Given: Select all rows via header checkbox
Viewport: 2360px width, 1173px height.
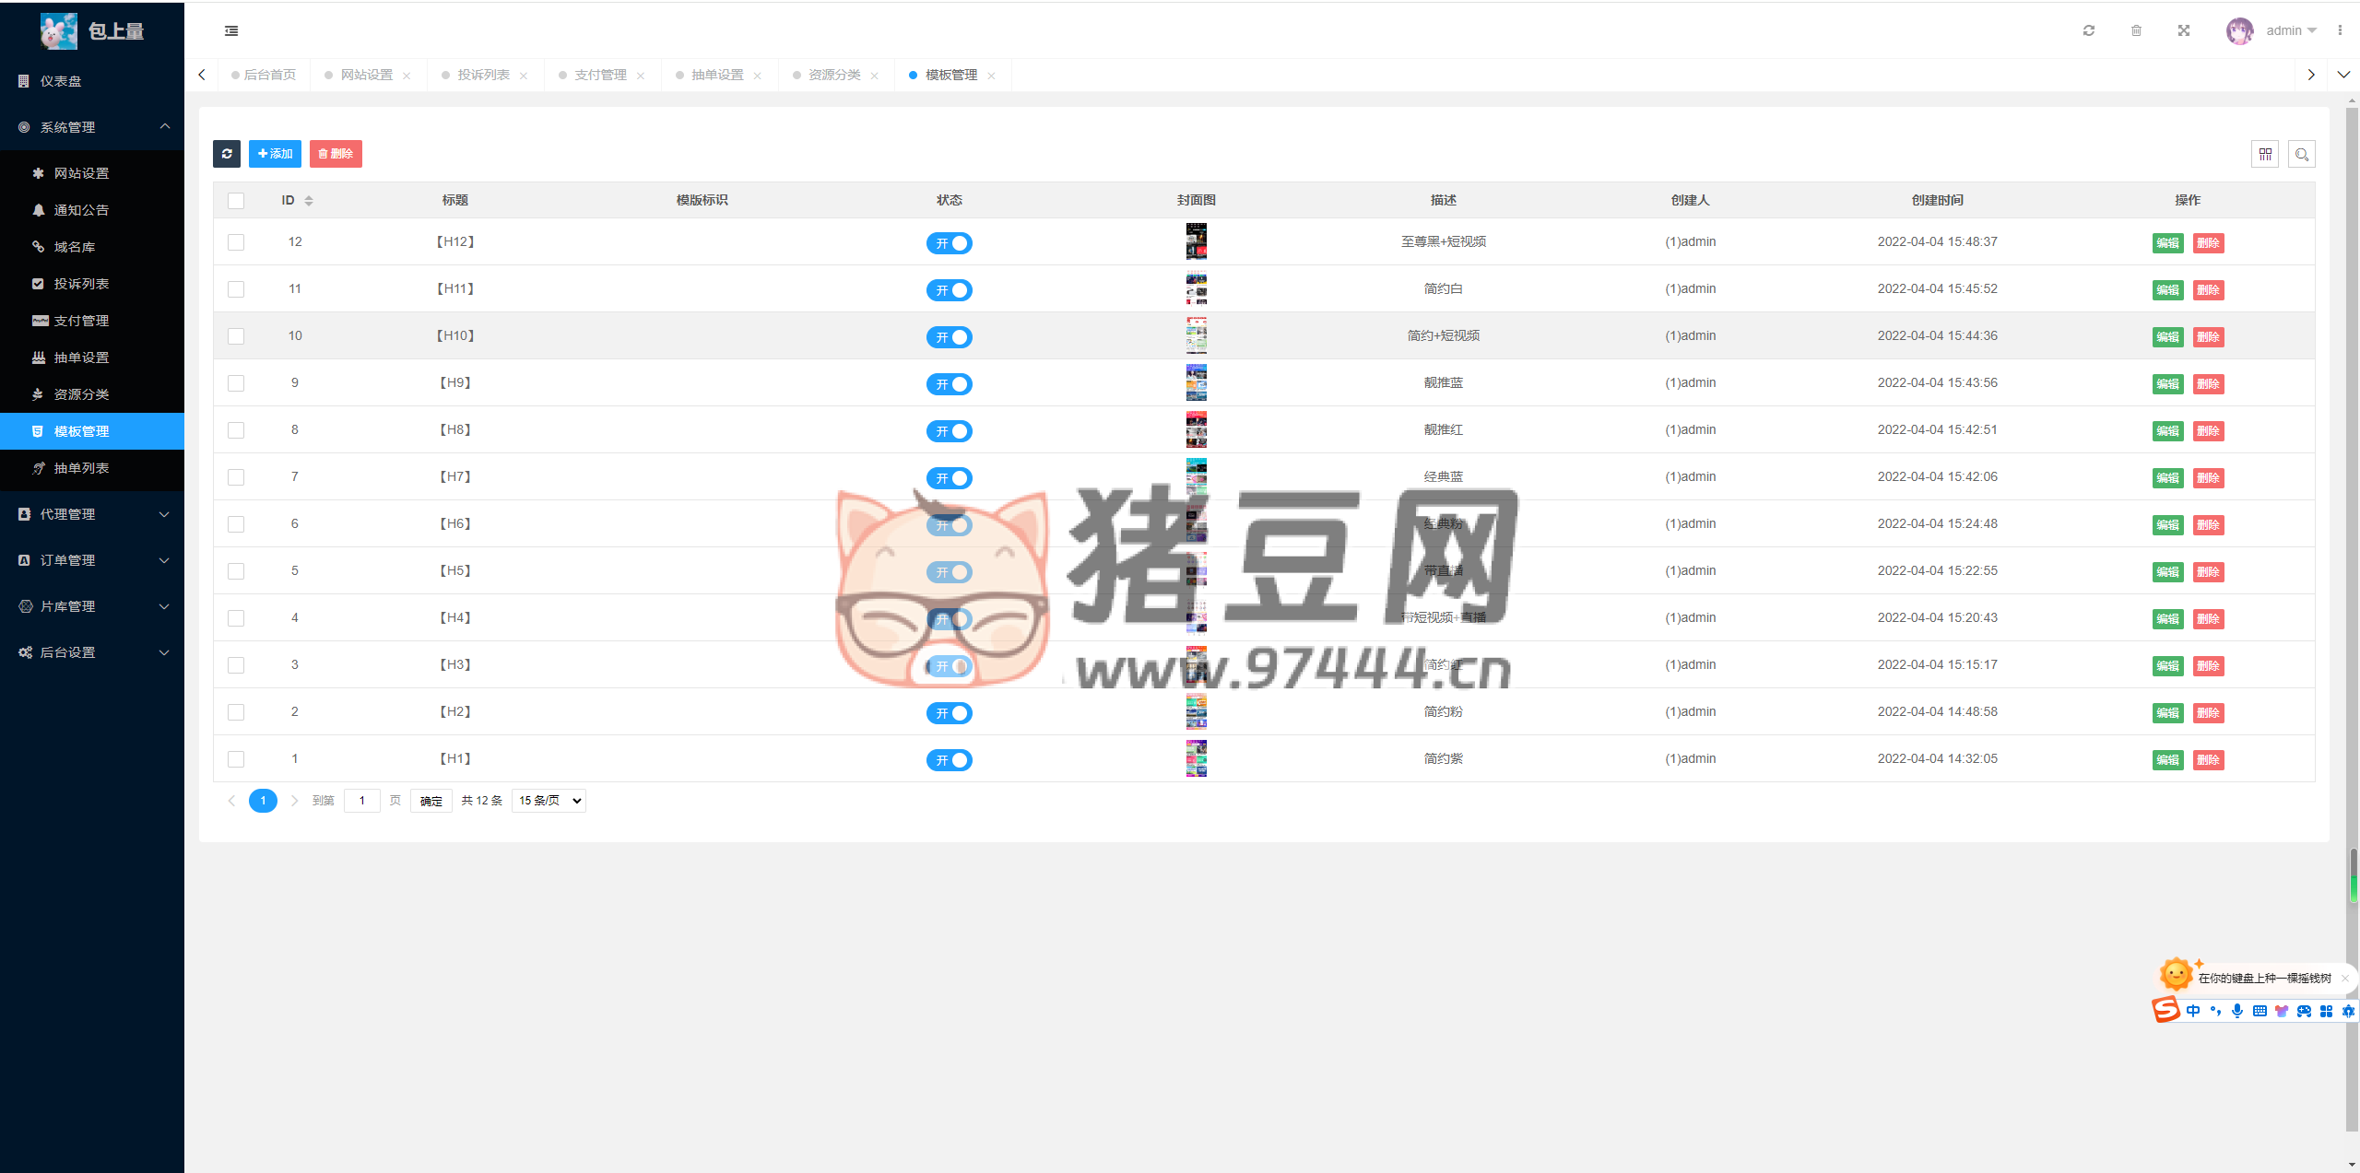Looking at the screenshot, I should 236,200.
